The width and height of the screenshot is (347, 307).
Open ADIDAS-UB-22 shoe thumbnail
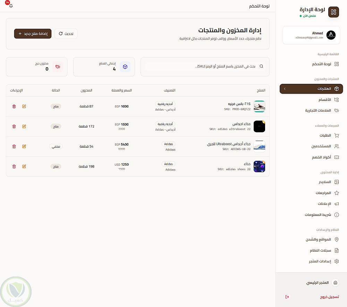pyautogui.click(x=259, y=146)
